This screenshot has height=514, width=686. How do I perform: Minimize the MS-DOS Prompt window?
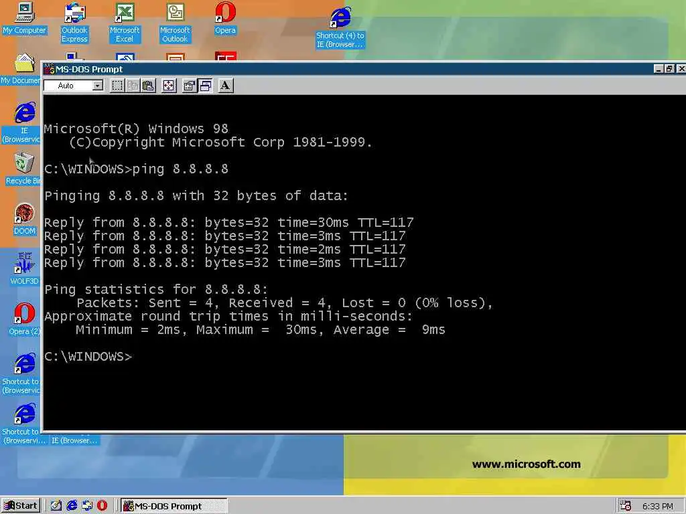[x=659, y=69]
